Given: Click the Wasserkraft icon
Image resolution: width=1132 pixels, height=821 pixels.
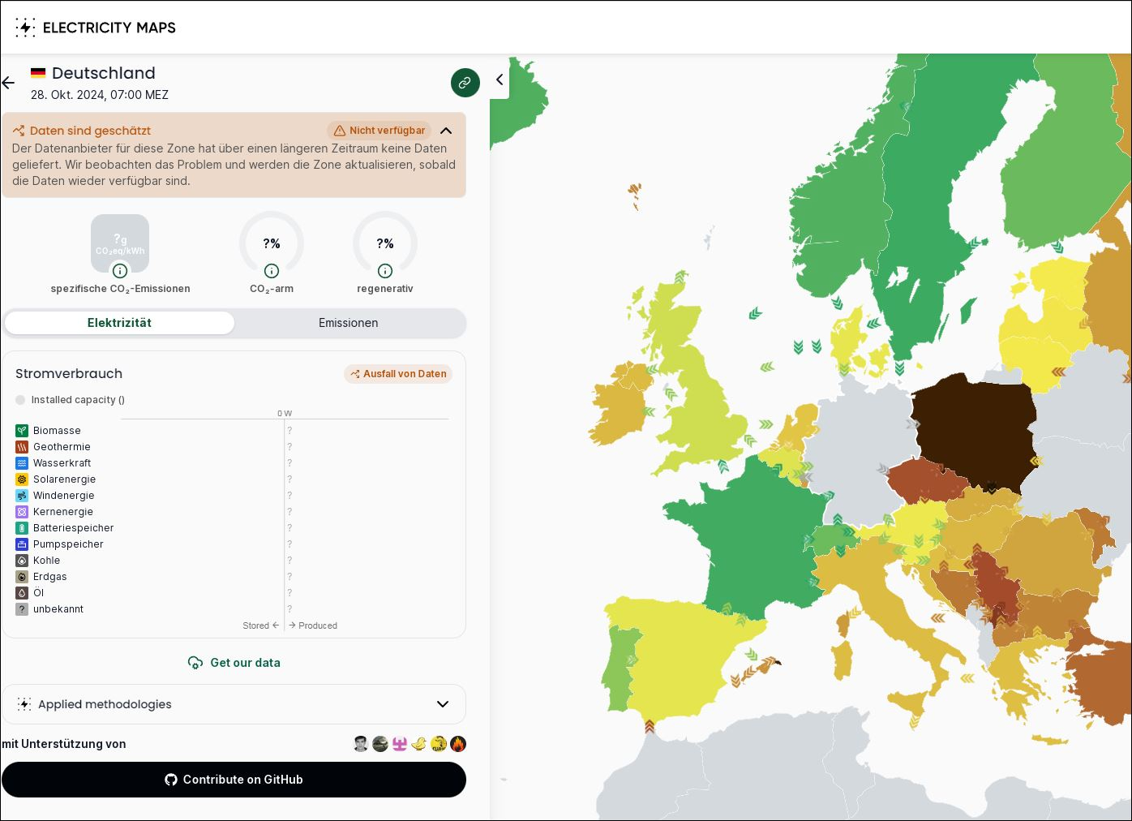Looking at the screenshot, I should click(22, 463).
